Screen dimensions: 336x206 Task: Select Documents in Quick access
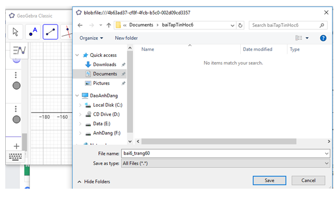[105, 74]
